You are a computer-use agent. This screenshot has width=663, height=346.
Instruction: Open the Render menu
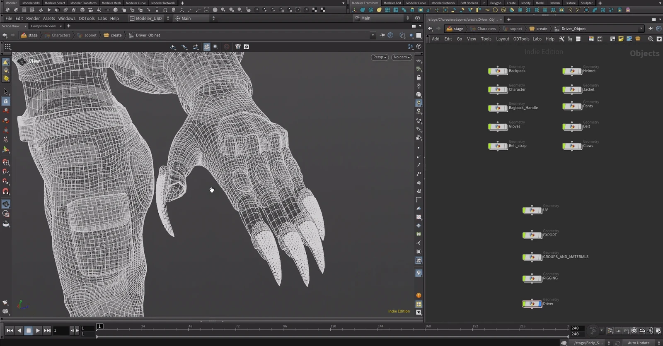pos(33,18)
